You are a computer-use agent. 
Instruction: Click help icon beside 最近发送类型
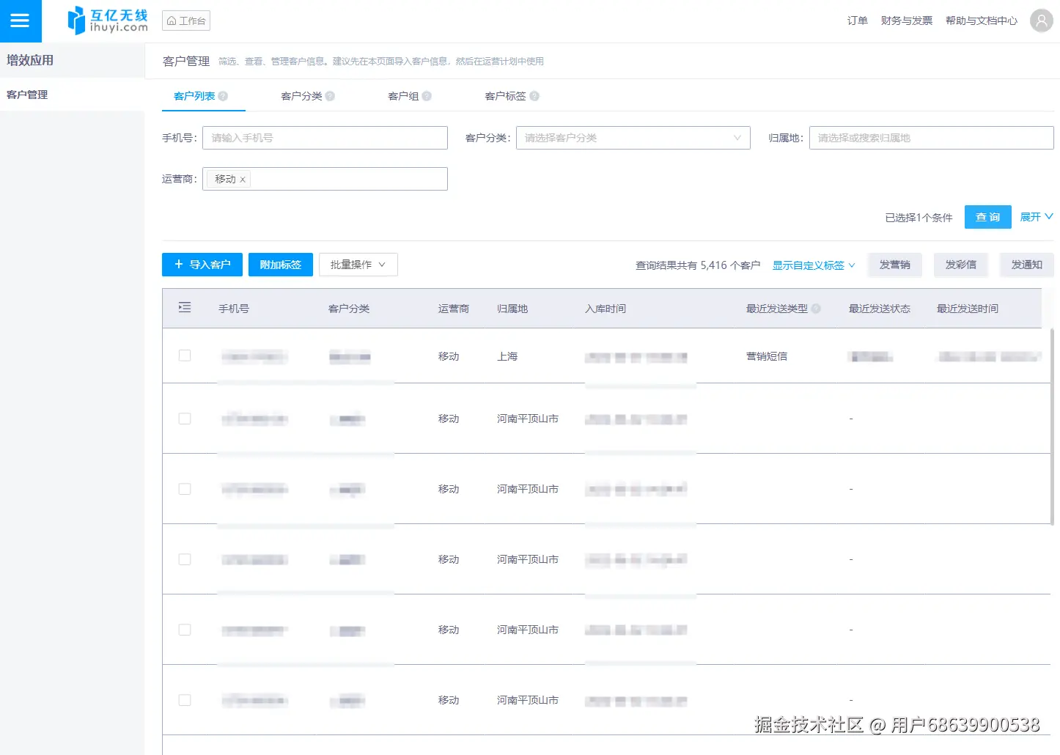point(816,309)
